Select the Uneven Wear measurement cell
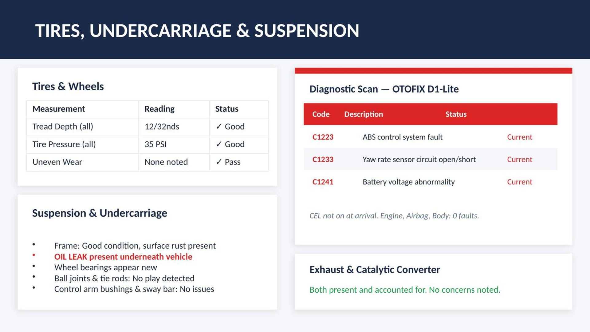Image resolution: width=590 pixels, height=332 pixels. pos(57,162)
